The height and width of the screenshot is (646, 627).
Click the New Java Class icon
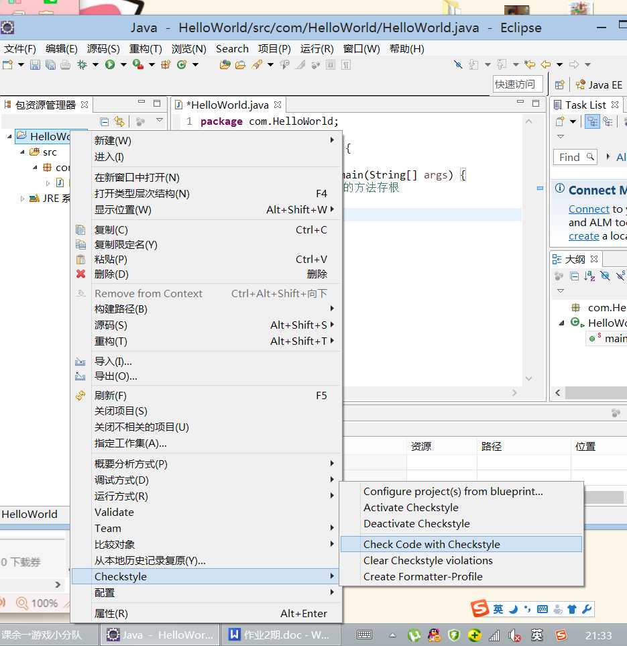tap(182, 64)
